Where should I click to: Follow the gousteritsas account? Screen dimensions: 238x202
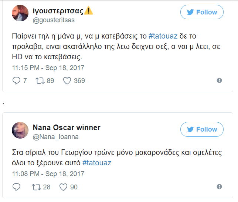(202, 12)
